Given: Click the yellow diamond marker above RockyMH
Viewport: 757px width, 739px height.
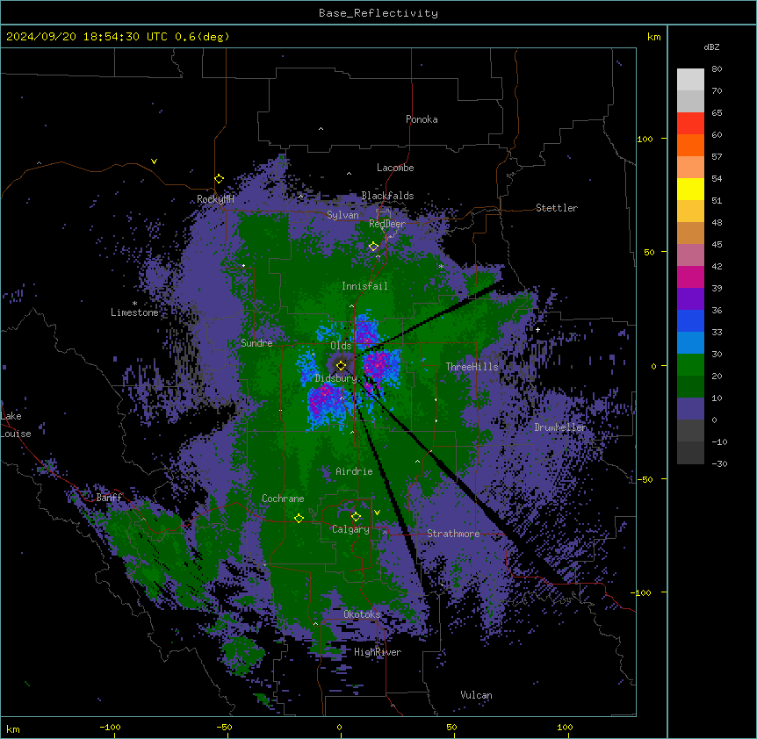Looking at the screenshot, I should pos(219,178).
